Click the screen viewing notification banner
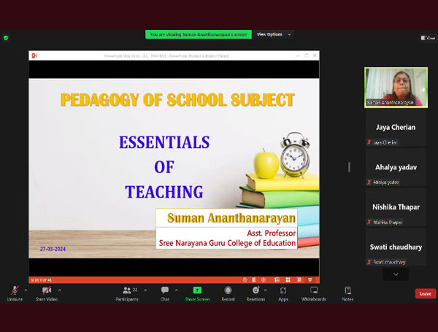Viewport: 438px width, 332px height. 199,34
